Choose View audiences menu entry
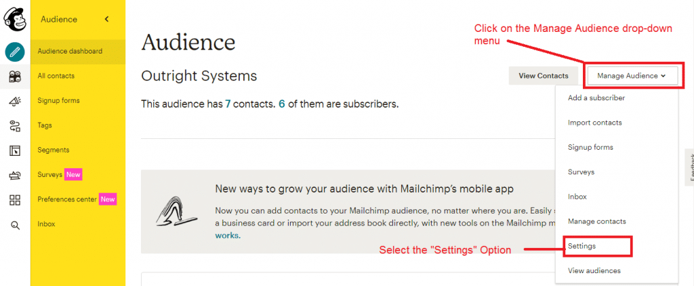Image resolution: width=694 pixels, height=286 pixels. click(x=594, y=270)
